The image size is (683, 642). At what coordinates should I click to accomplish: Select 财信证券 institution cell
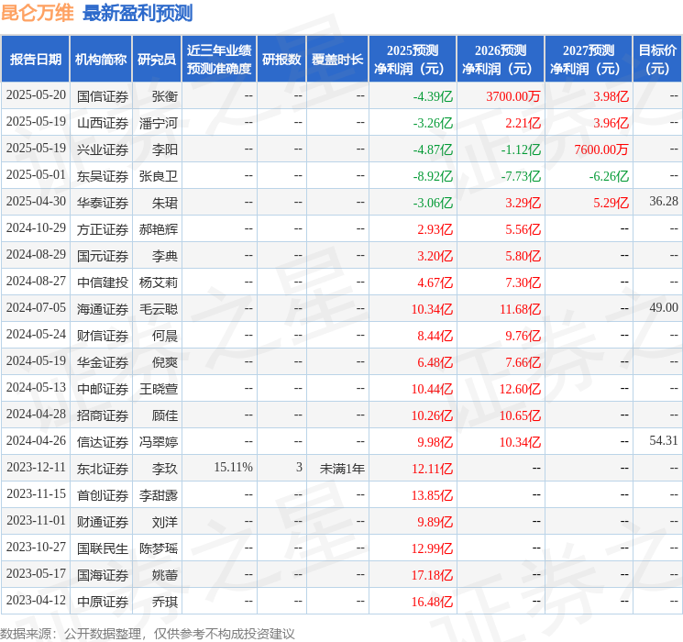[x=103, y=336]
